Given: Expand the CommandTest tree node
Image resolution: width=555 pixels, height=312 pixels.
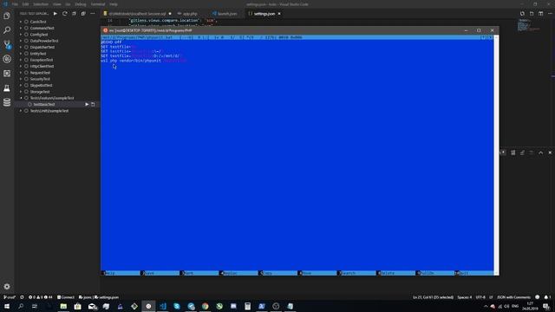Looking at the screenshot, I should tap(21, 28).
